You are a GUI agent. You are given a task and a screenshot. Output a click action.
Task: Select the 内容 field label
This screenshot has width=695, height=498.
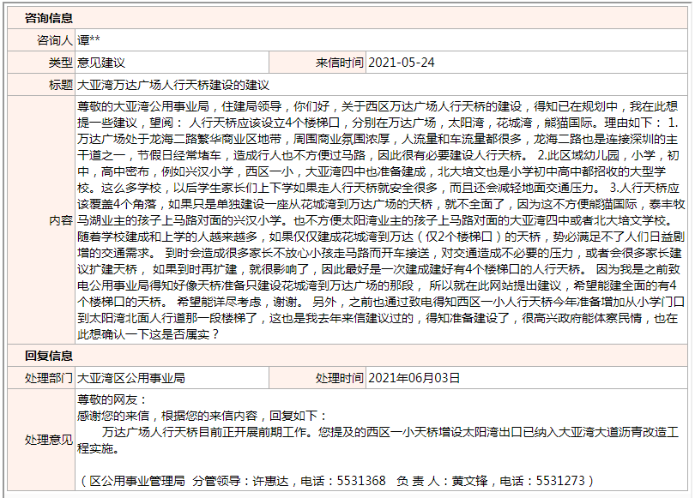(x=61, y=219)
